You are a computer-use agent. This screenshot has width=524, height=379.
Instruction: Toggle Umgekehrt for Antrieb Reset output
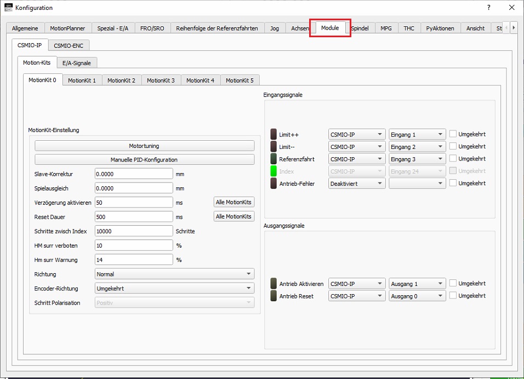453,296
